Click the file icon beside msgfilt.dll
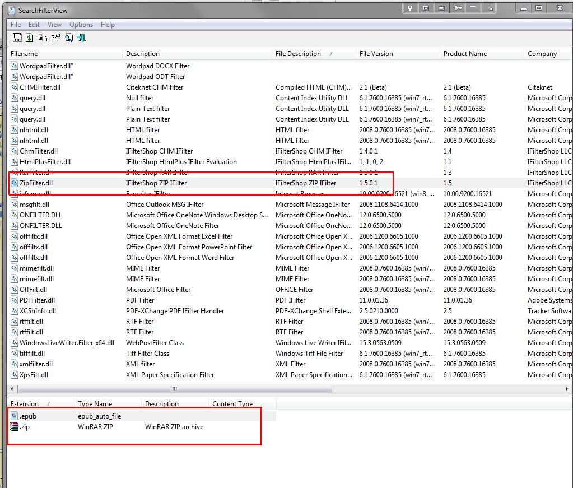The height and width of the screenshot is (488, 573). pos(14,204)
